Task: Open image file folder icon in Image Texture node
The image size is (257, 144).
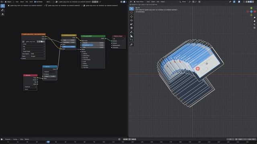Action: coord(42,42)
